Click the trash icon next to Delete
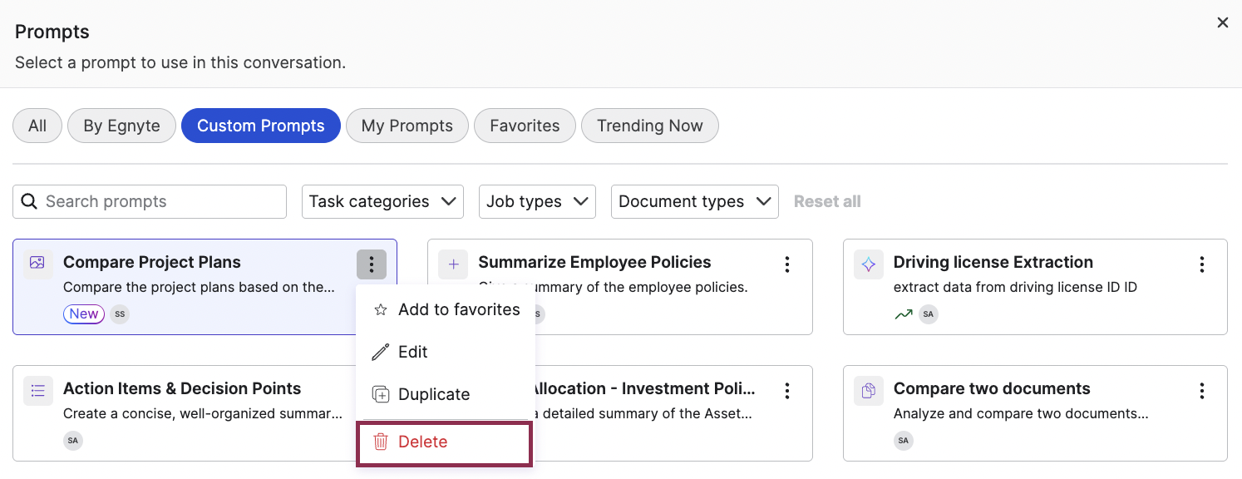This screenshot has height=479, width=1242. click(x=381, y=442)
